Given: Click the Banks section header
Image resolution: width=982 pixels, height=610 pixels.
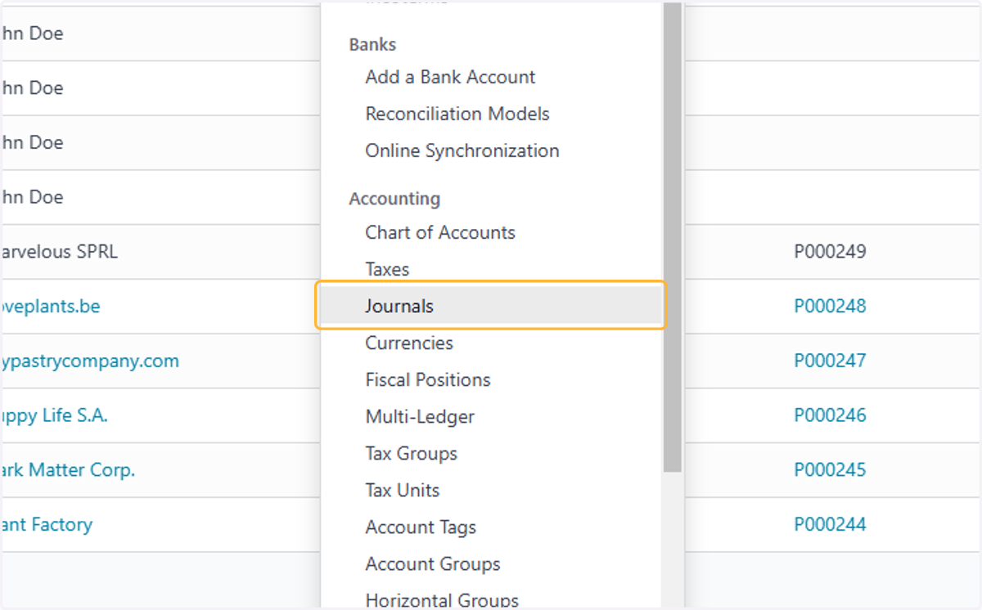Looking at the screenshot, I should coord(372,44).
